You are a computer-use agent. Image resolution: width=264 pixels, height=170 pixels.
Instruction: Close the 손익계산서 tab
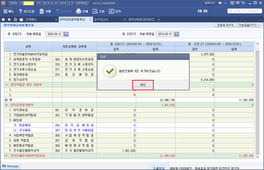click(125, 20)
